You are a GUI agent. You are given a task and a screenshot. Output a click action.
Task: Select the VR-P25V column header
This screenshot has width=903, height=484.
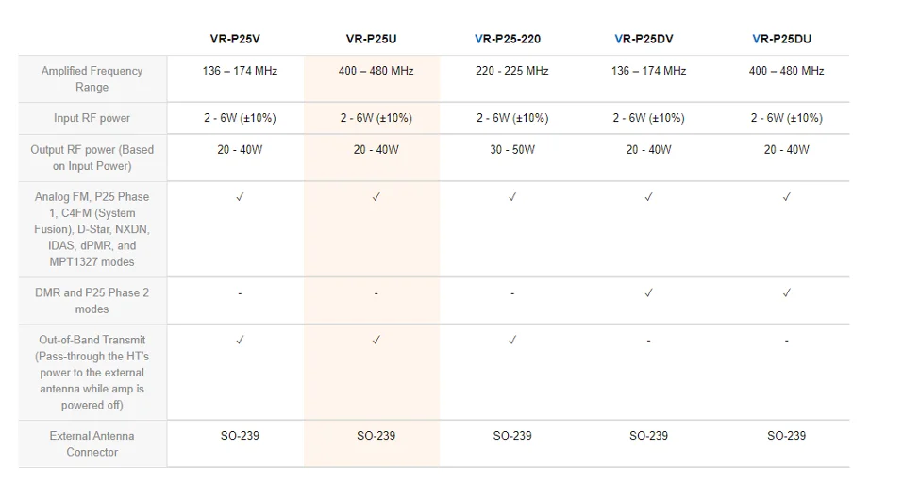click(x=235, y=39)
